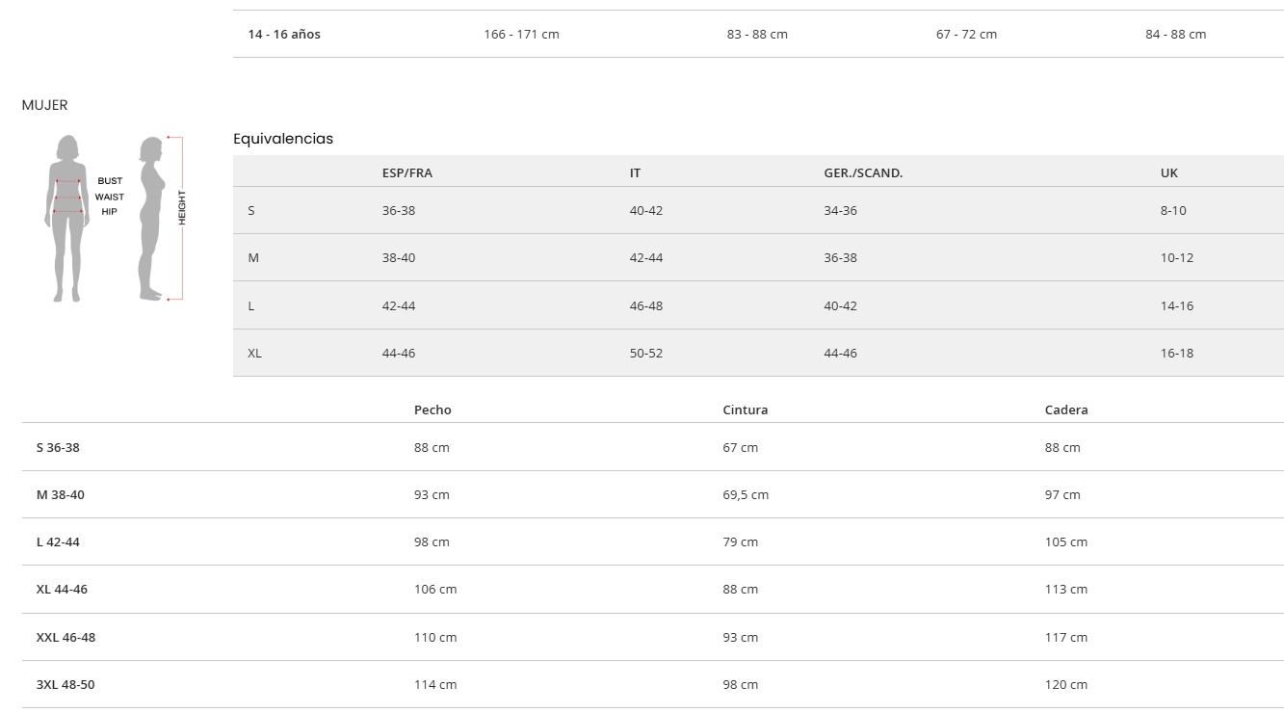
Task: Click the BUST label on the figure
Action: (x=110, y=181)
